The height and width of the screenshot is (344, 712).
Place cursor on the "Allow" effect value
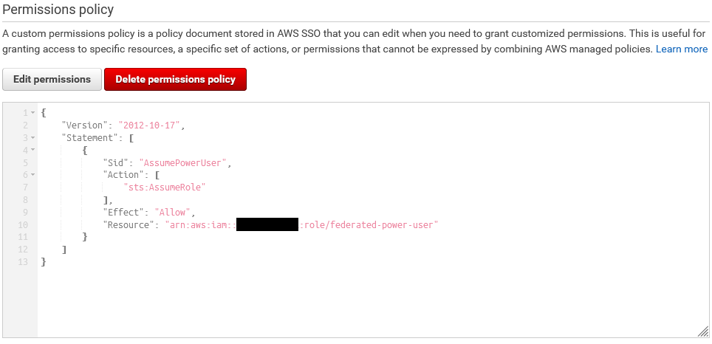173,212
